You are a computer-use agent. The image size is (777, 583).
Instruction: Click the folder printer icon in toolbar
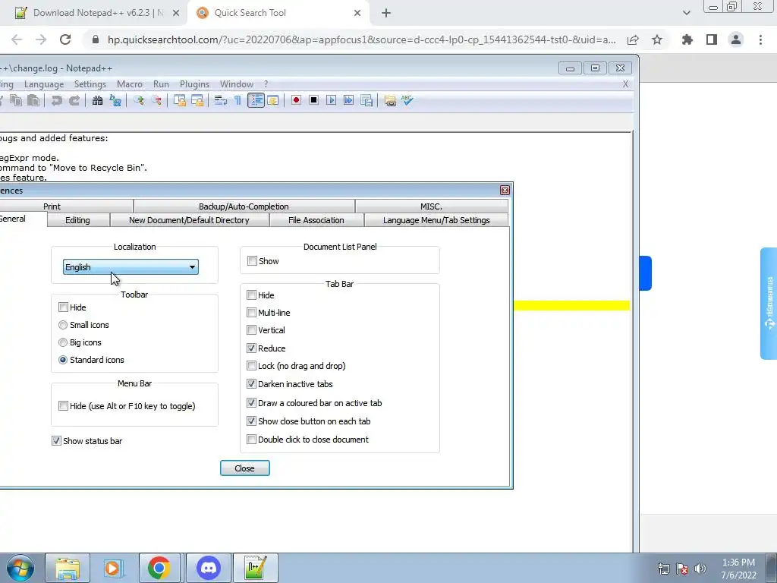coord(390,101)
